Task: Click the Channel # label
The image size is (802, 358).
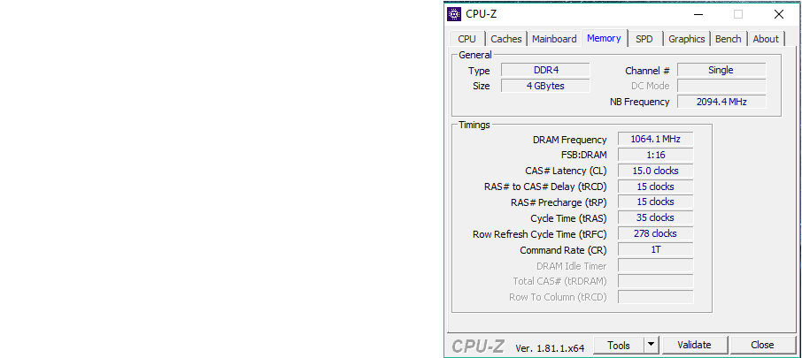Action: click(x=647, y=71)
